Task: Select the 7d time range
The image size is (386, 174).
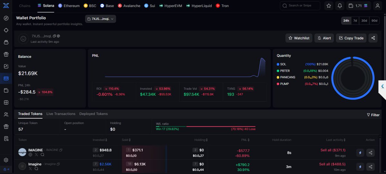Action: 355,21
